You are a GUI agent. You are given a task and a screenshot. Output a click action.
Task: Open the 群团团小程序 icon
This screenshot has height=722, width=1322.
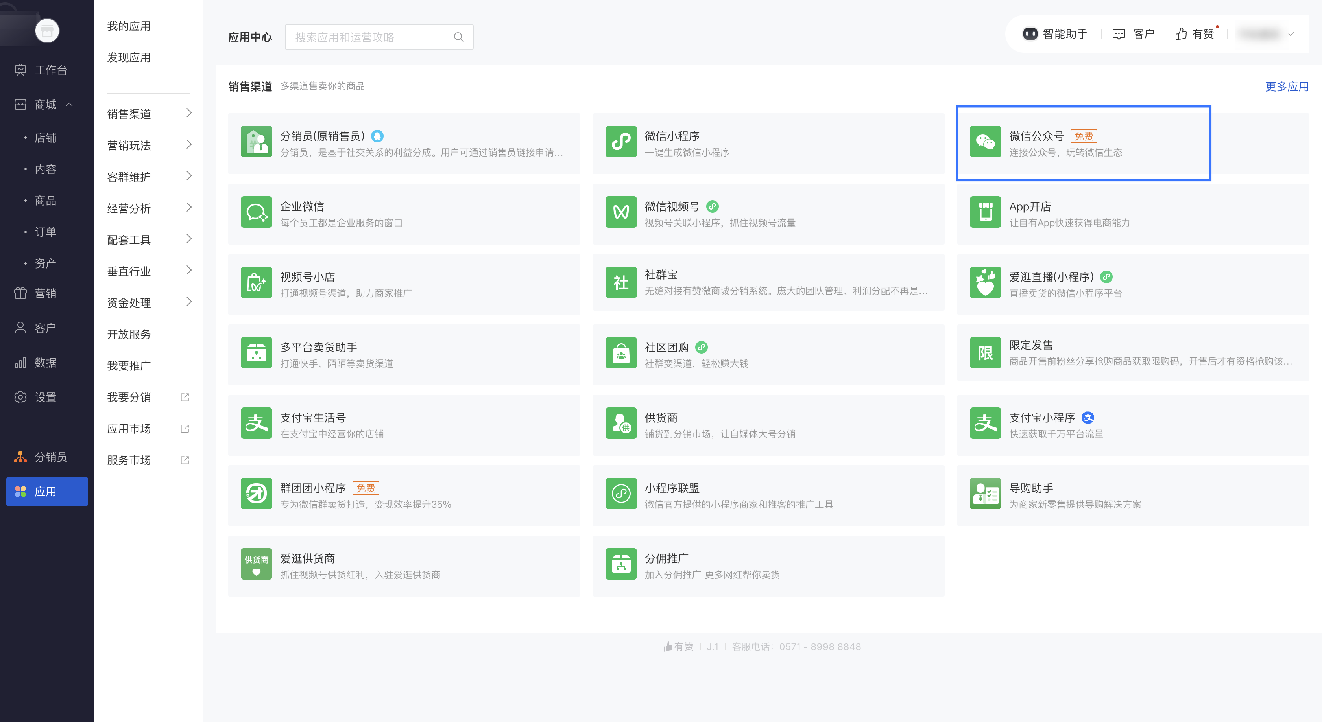256,494
